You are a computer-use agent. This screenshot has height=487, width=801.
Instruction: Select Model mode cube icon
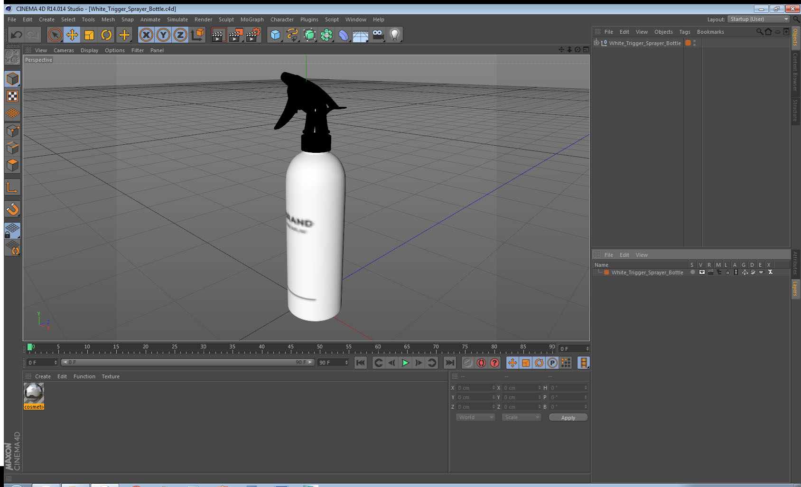[x=12, y=79]
